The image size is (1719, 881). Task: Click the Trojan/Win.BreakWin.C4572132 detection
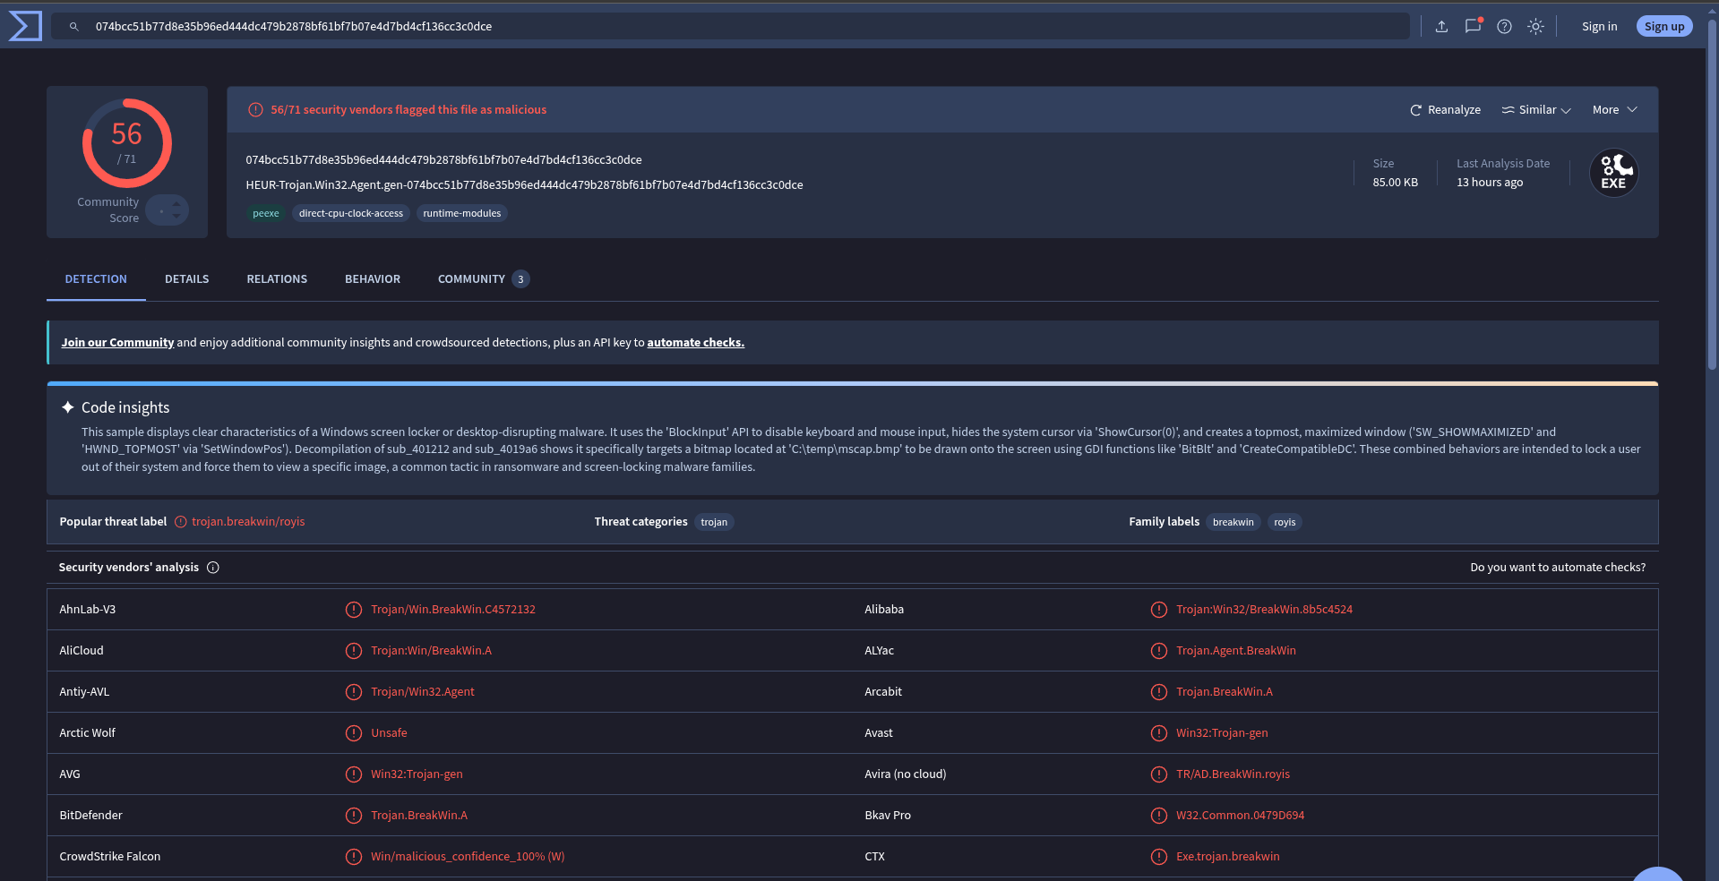[453, 610]
